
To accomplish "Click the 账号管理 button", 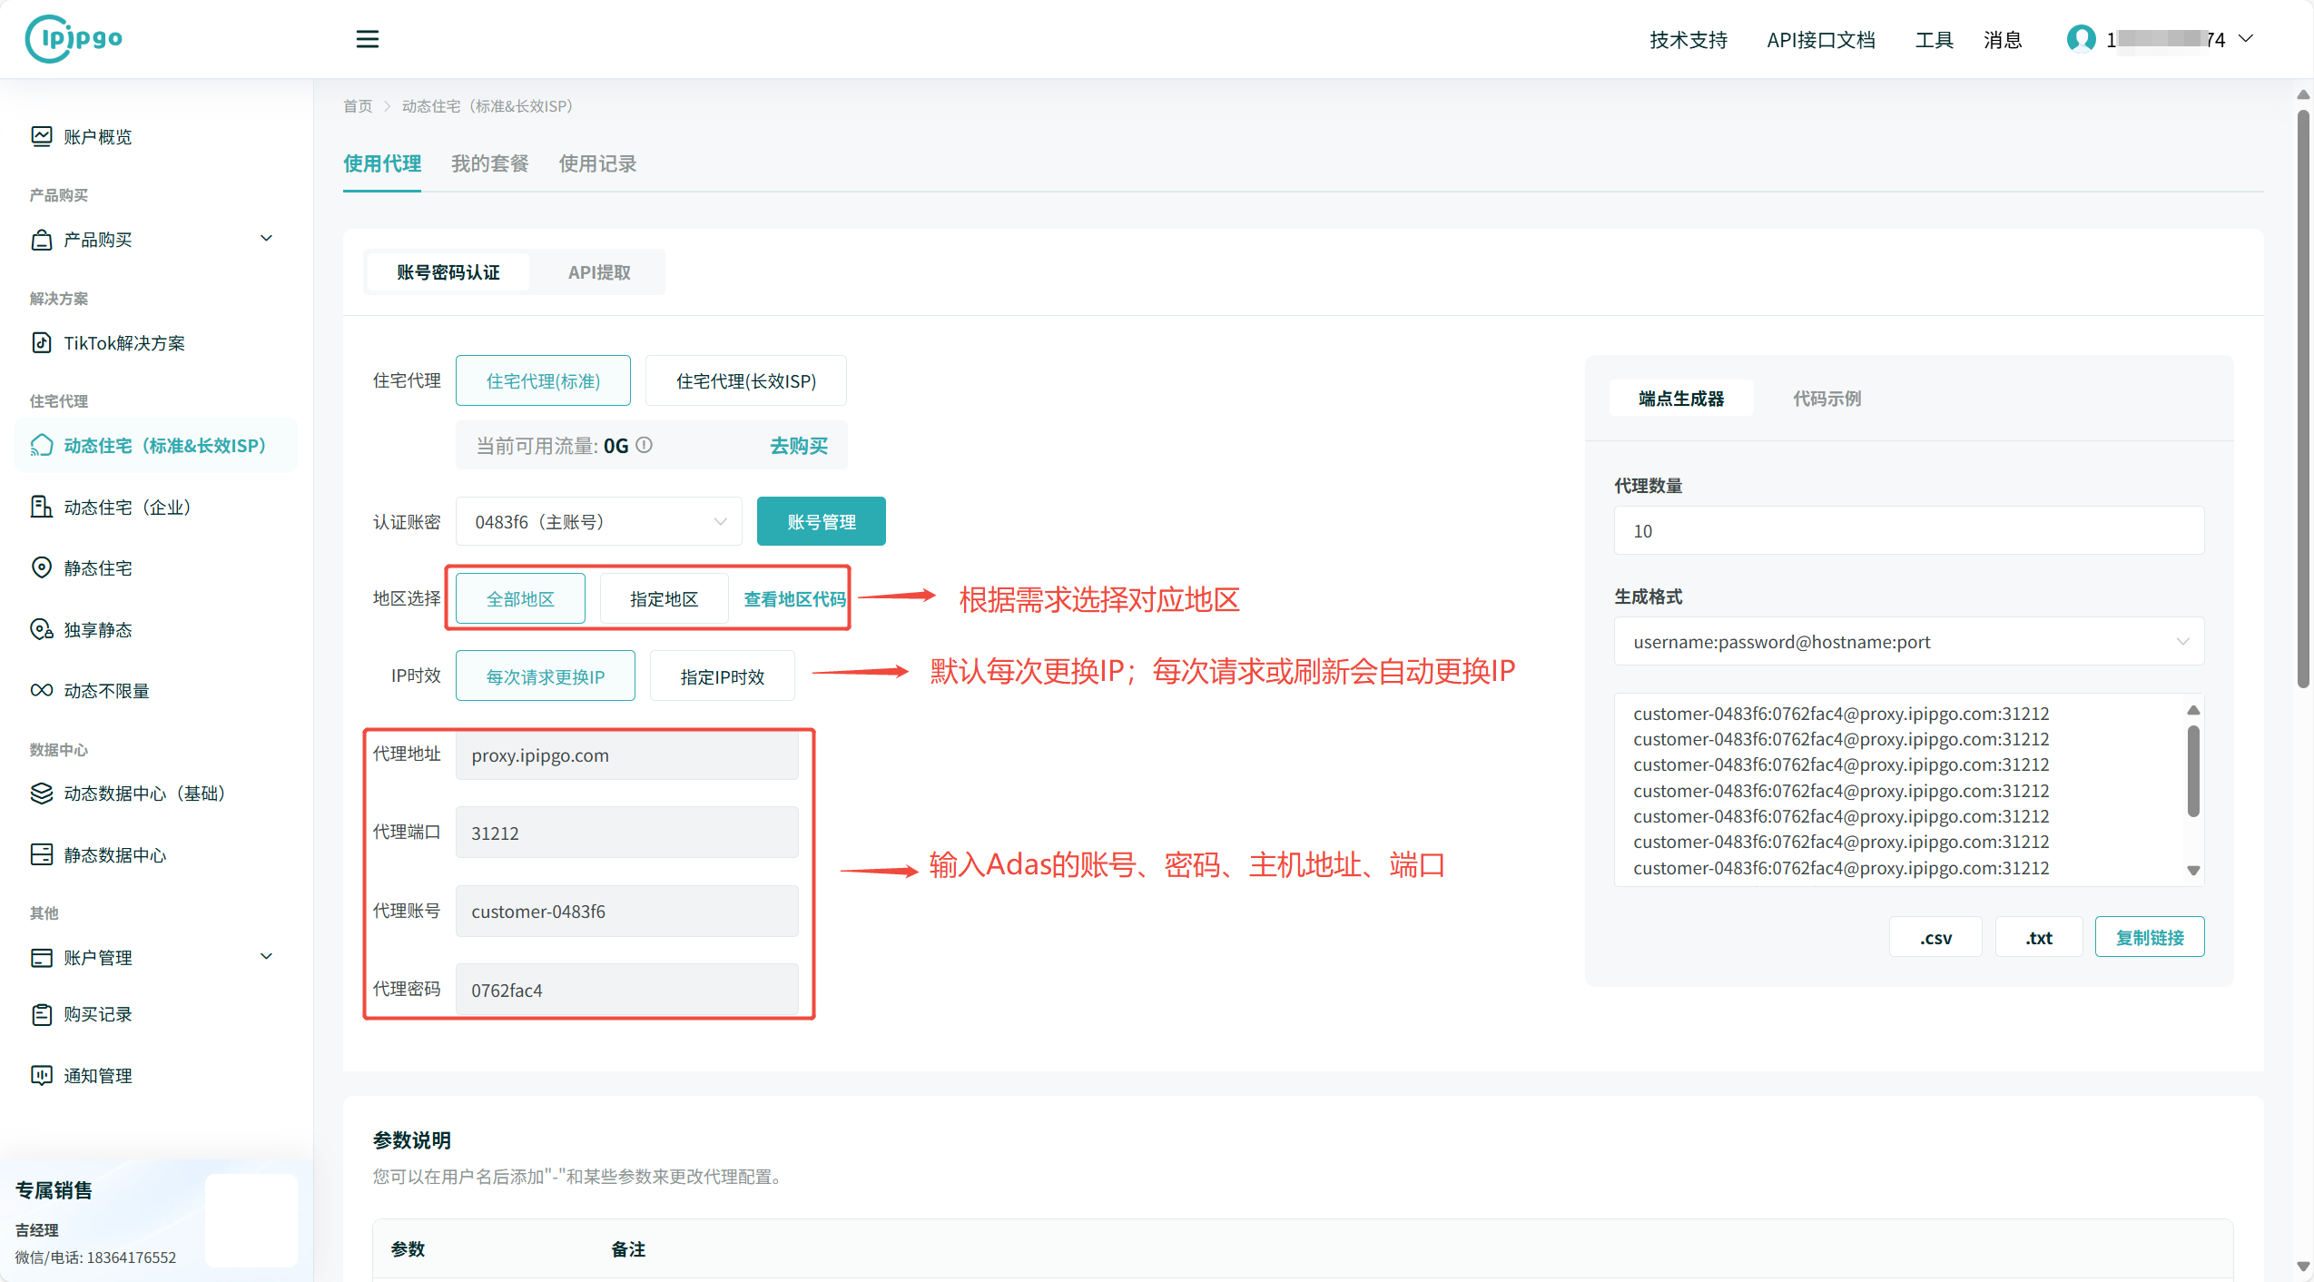I will click(821, 521).
